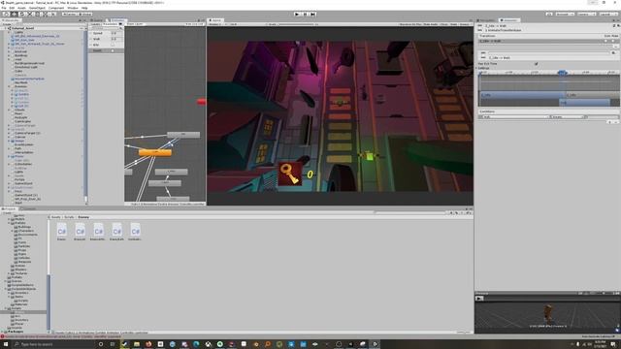The height and width of the screenshot is (349, 621).
Task: Open the Window menu
Action: (x=73, y=8)
